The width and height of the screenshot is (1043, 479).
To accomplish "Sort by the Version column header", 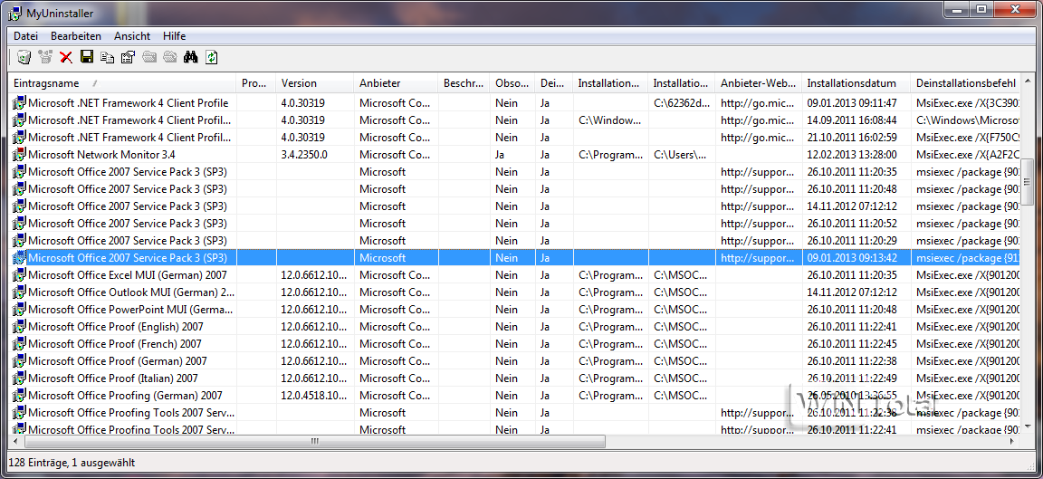I will (315, 83).
